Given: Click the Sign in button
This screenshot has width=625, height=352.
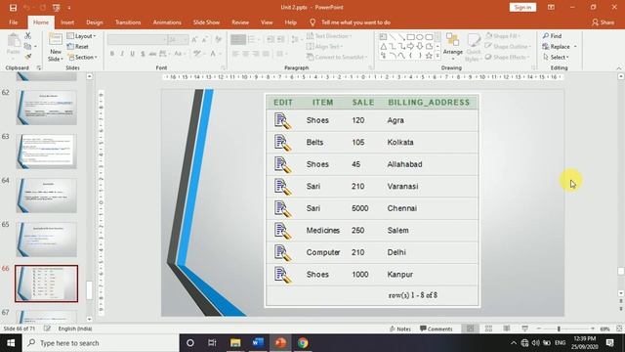Looking at the screenshot, I should [x=522, y=7].
